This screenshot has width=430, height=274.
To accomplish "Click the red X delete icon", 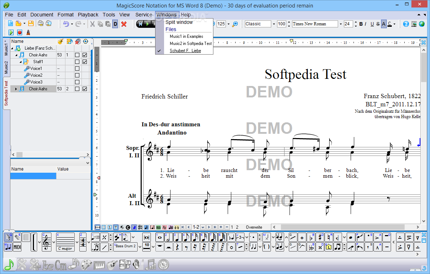I will point(124,24).
